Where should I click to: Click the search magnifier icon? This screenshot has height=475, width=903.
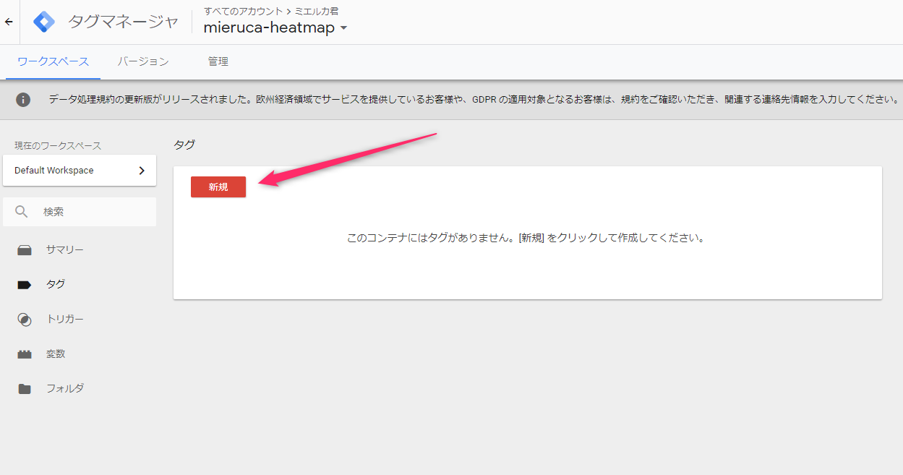[x=22, y=212]
